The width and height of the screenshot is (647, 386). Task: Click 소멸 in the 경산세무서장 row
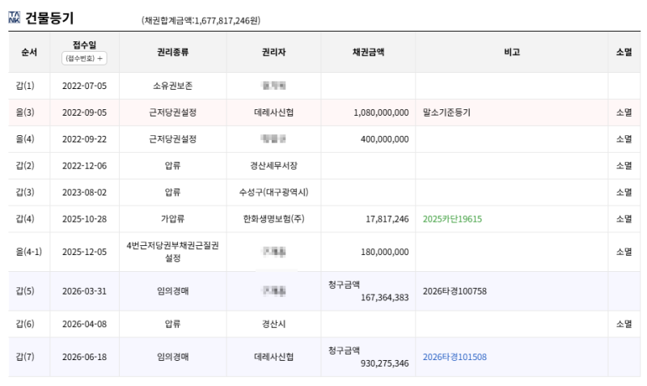[x=624, y=166]
